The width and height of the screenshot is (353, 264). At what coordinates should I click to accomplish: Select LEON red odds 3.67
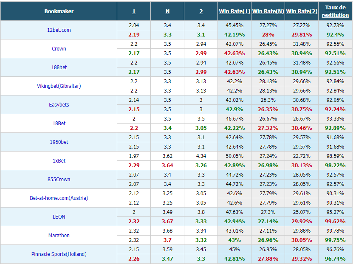click(167, 221)
